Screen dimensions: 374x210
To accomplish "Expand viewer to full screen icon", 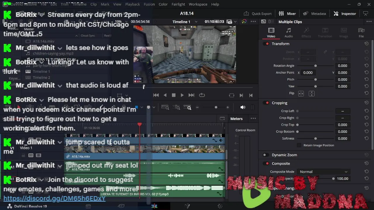I will tap(365, 13).
